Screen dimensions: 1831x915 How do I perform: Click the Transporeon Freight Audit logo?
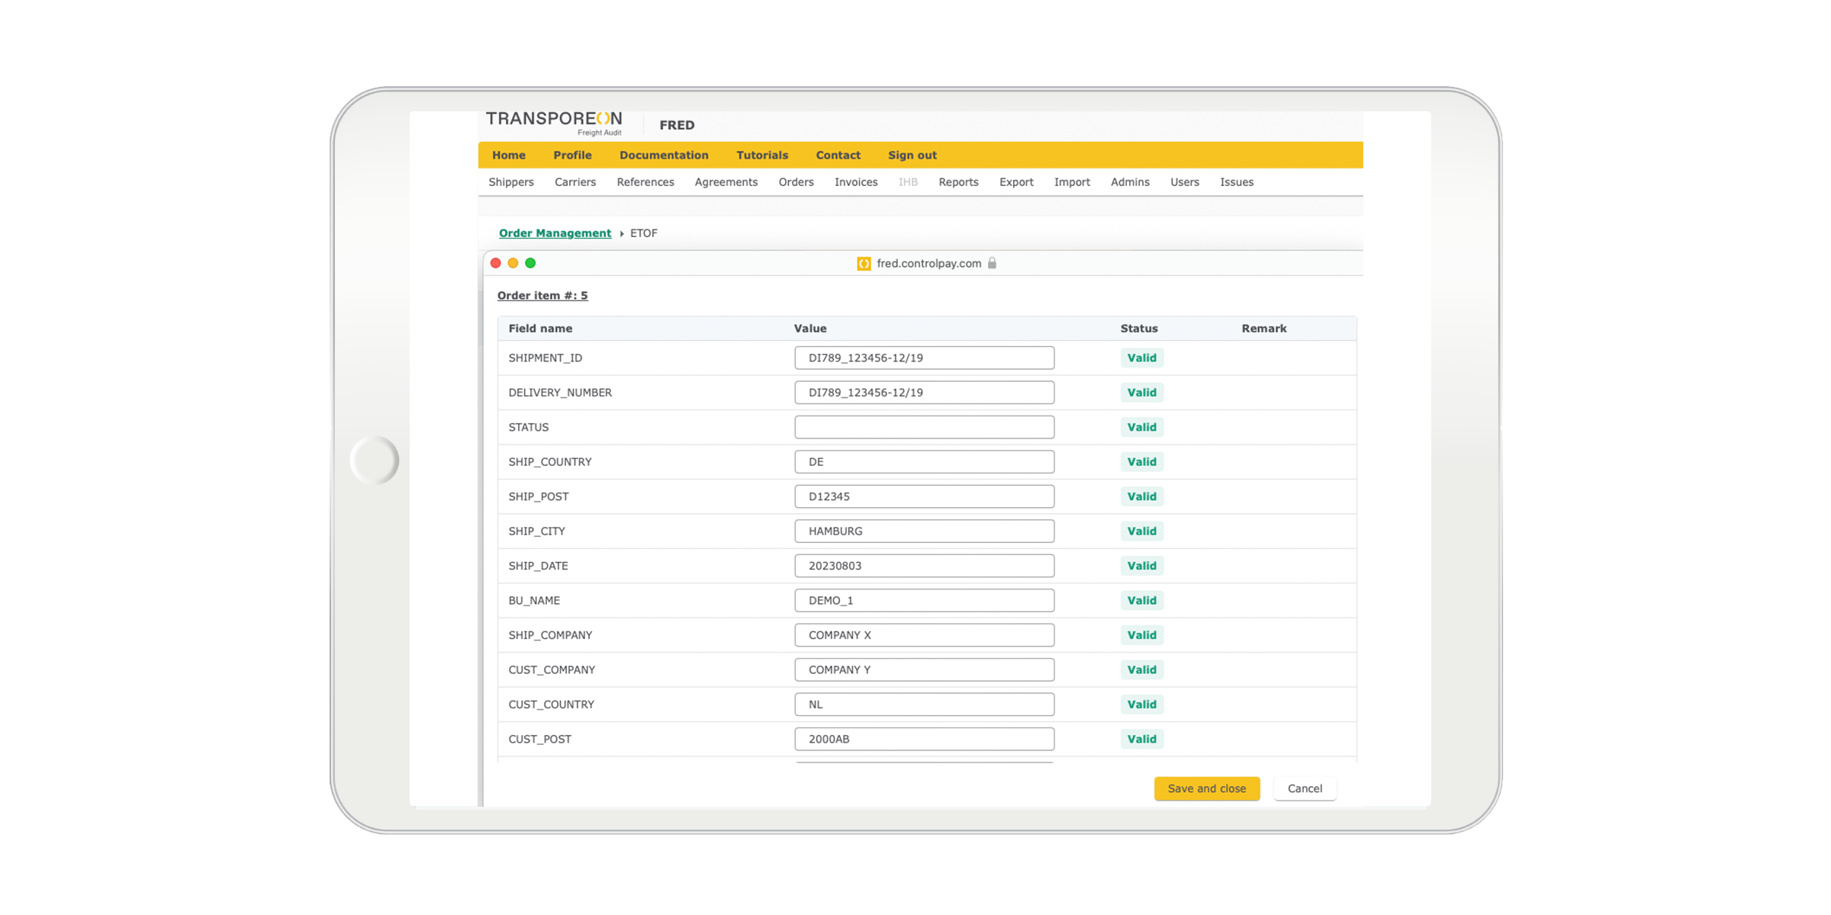tap(553, 122)
